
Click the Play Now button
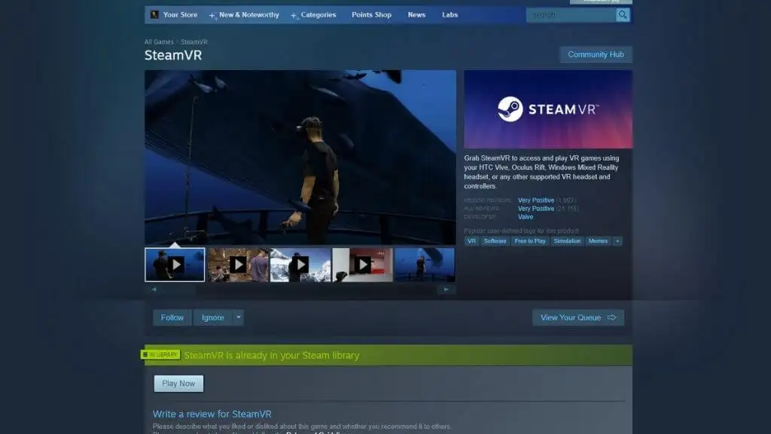pos(178,384)
